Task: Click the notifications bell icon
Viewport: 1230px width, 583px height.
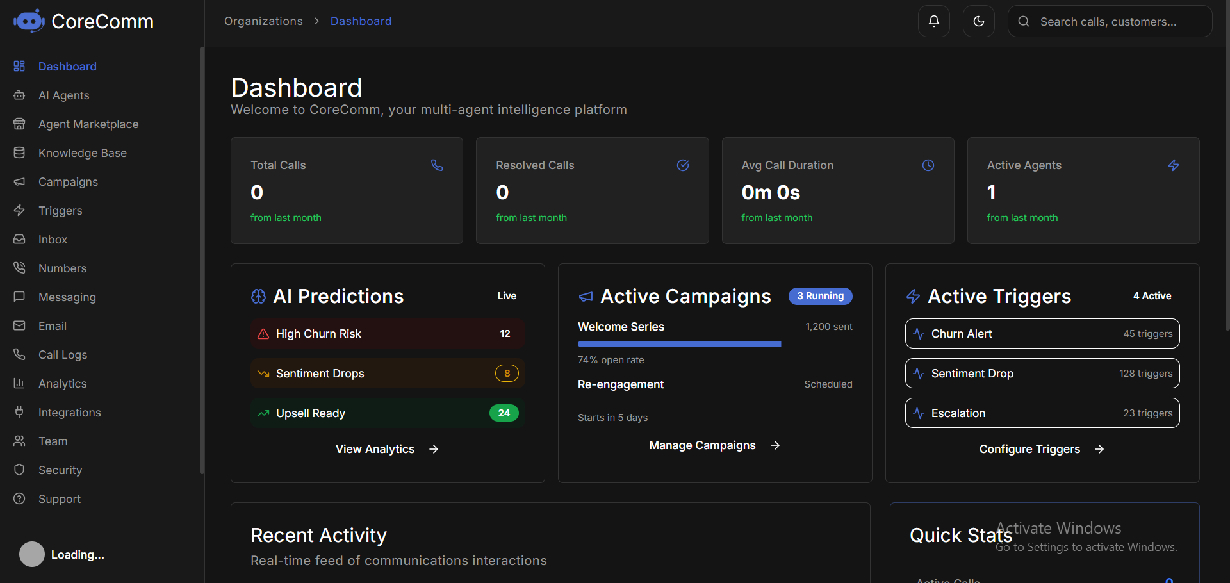Action: [x=933, y=21]
